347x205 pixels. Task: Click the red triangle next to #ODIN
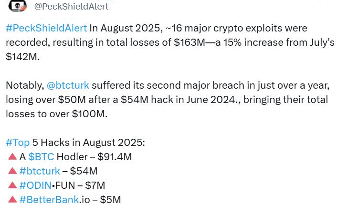[13, 185]
